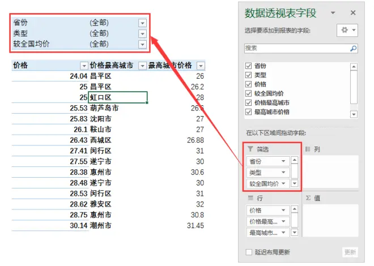Uncheck the 最高城市价格 field checkbox
This screenshot has height=266, width=374.
pos(248,112)
